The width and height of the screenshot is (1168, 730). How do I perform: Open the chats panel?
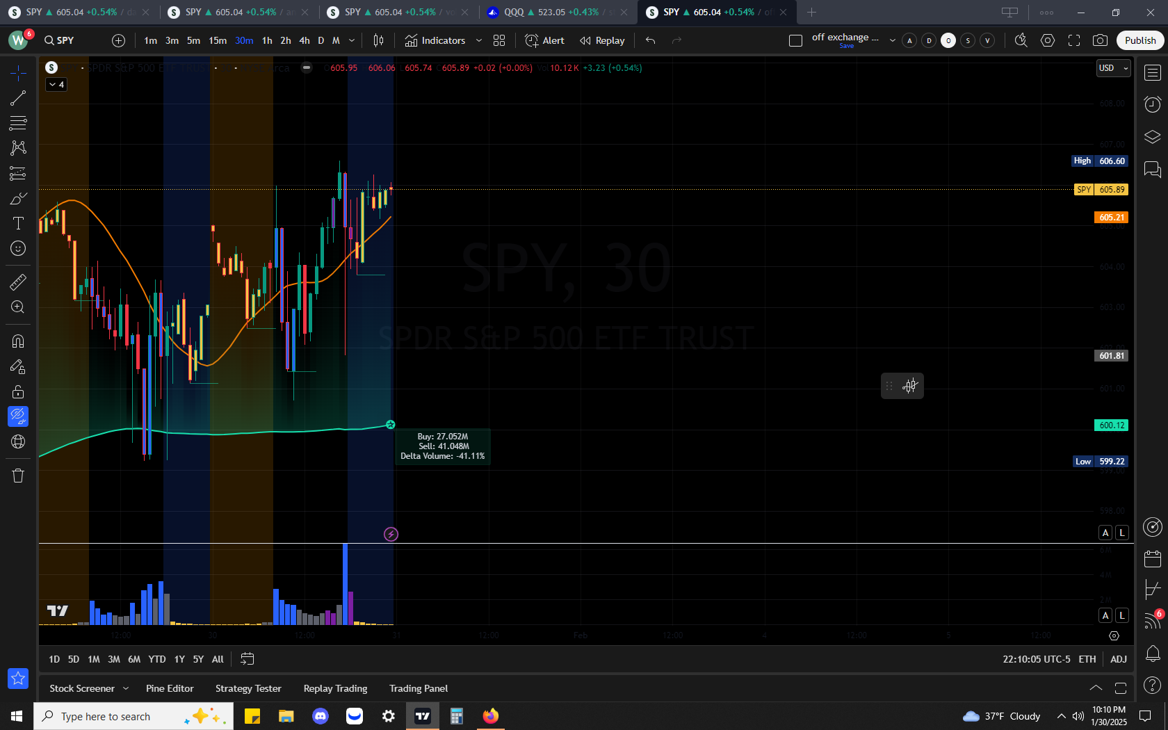[x=1153, y=169]
